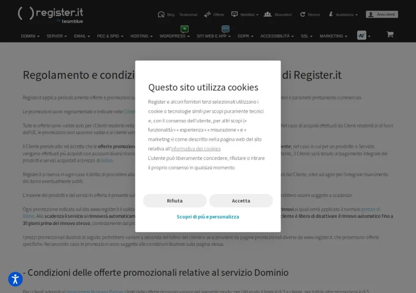
Task: Expand the PEC & SPID menu
Action: coord(110,36)
